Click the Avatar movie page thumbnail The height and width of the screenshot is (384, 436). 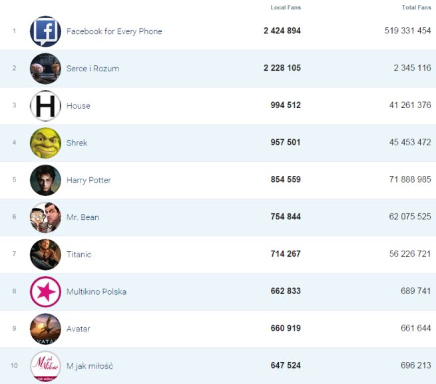coord(45,329)
